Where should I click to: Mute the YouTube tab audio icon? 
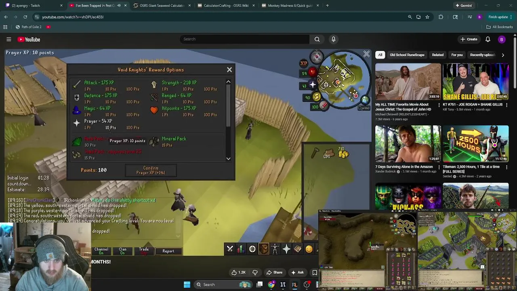pos(119,6)
